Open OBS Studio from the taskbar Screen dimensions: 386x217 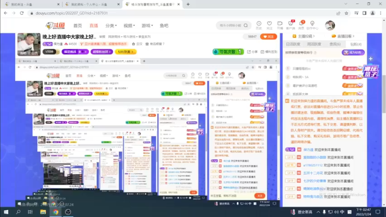pos(68,212)
